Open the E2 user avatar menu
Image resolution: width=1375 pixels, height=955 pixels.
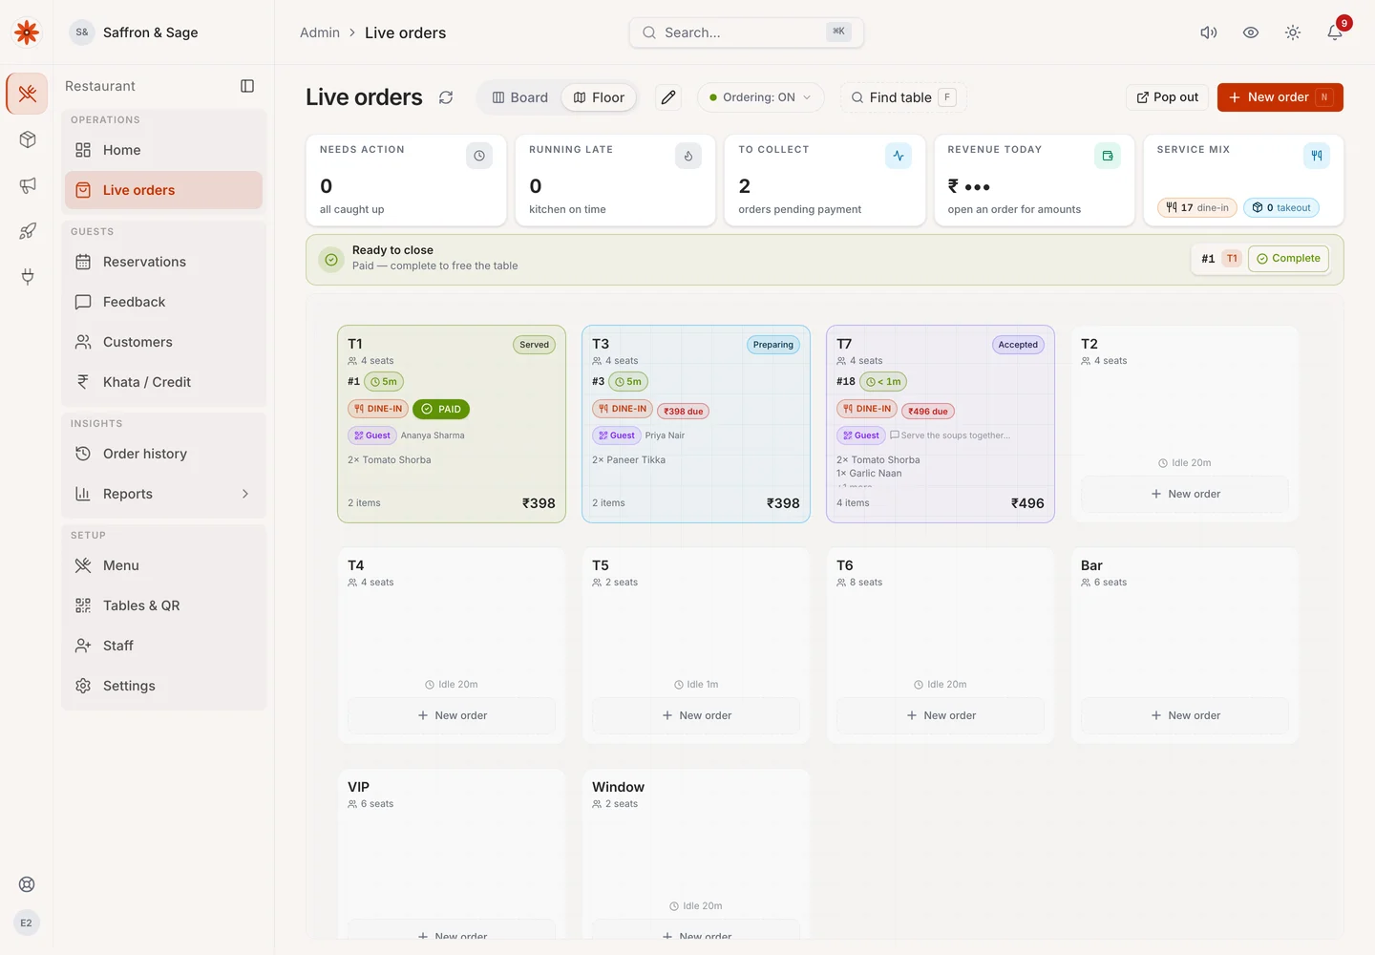pos(27,923)
